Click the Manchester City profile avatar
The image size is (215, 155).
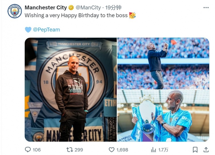[14, 11]
